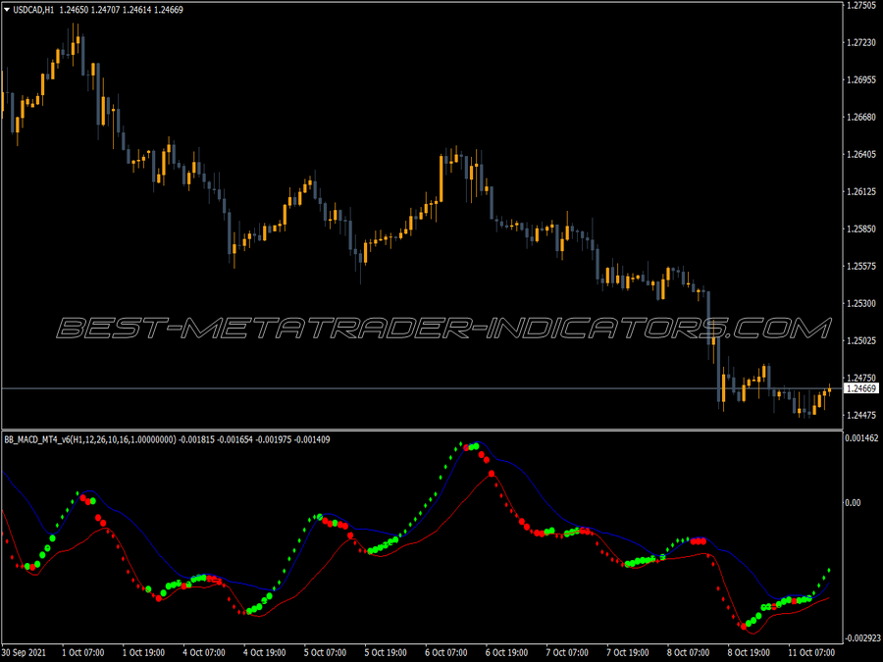Viewport: 883px width, 662px height.
Task: Click price scale value 1.27230
Action: pyautogui.click(x=861, y=42)
